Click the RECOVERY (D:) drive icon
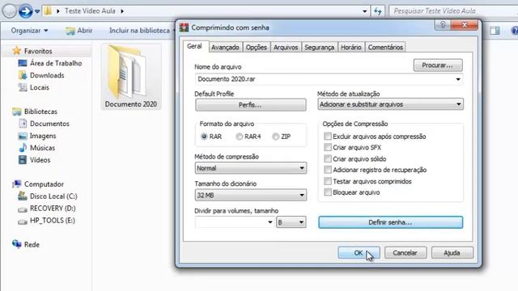This screenshot has height=291, width=518. 23,209
